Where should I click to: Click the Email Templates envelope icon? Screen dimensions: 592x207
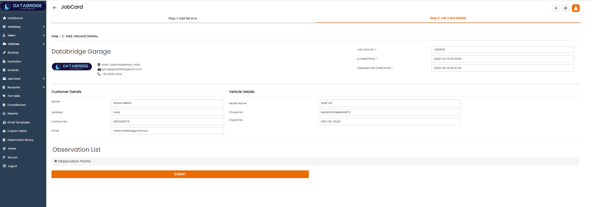tap(4, 122)
